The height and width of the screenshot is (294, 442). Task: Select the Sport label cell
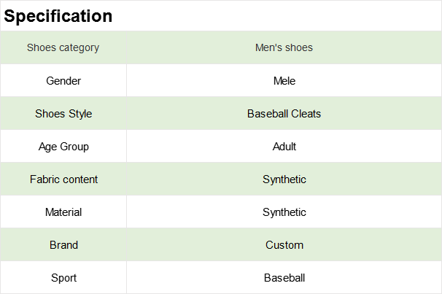tap(63, 278)
